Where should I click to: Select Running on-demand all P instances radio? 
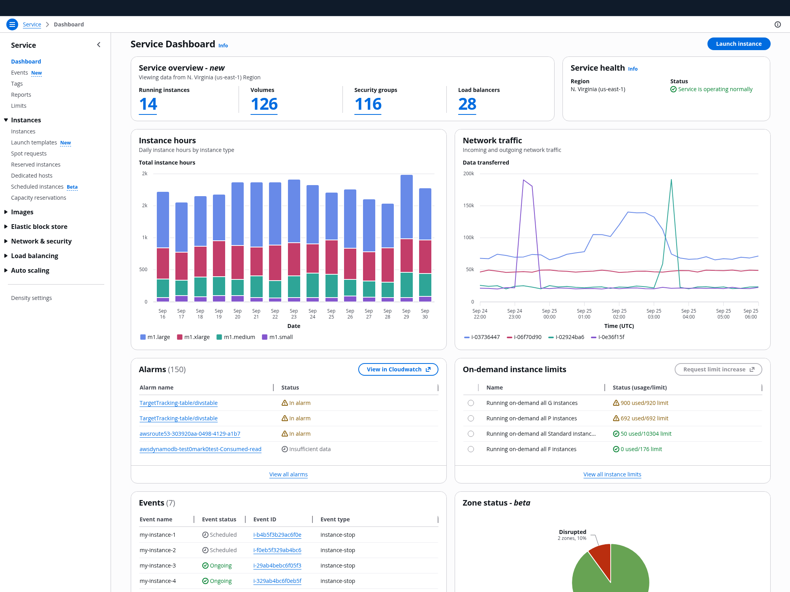pos(470,418)
